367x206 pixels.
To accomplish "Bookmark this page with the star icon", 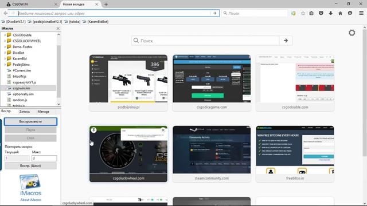I will click(x=303, y=13).
